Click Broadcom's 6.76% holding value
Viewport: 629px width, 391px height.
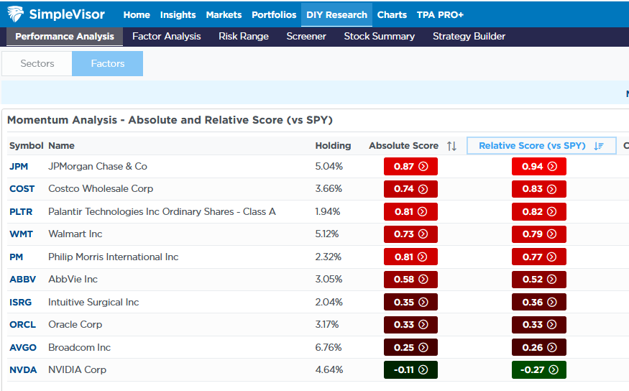pyautogui.click(x=328, y=348)
